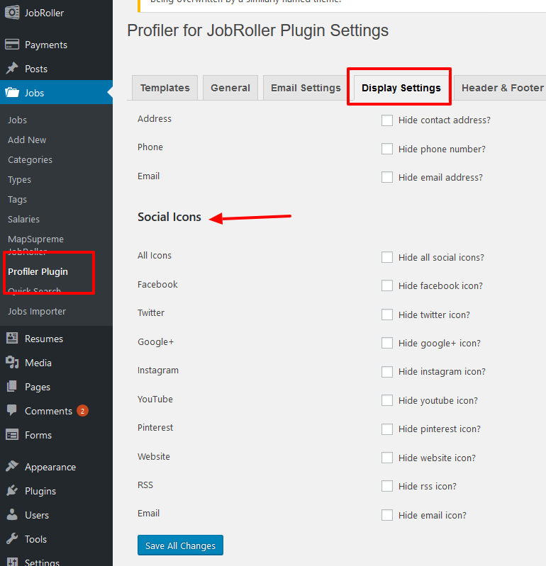Toggle Hide email icon checkbox
Screen dimensions: 546x566
(387, 515)
